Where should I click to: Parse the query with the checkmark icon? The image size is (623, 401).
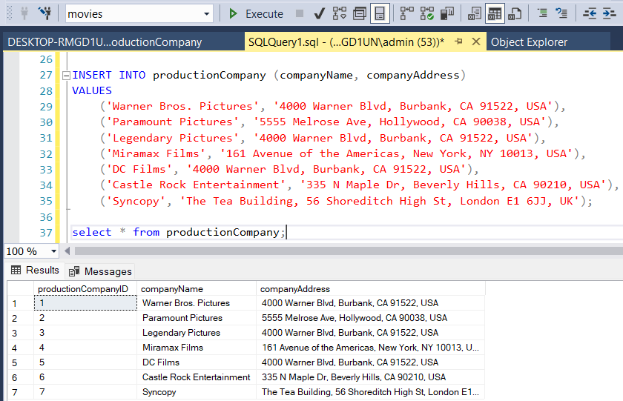319,14
